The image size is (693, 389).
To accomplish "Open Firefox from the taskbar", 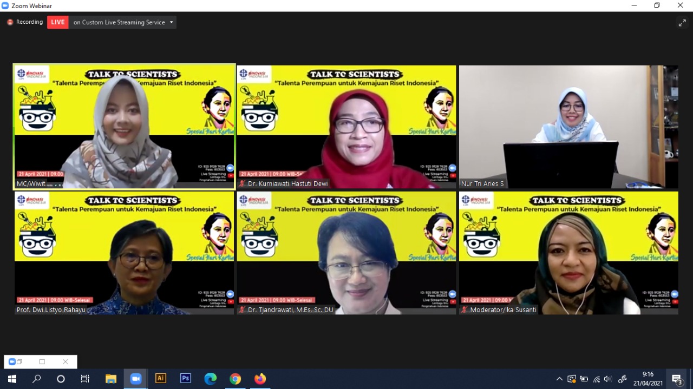I will tap(260, 379).
